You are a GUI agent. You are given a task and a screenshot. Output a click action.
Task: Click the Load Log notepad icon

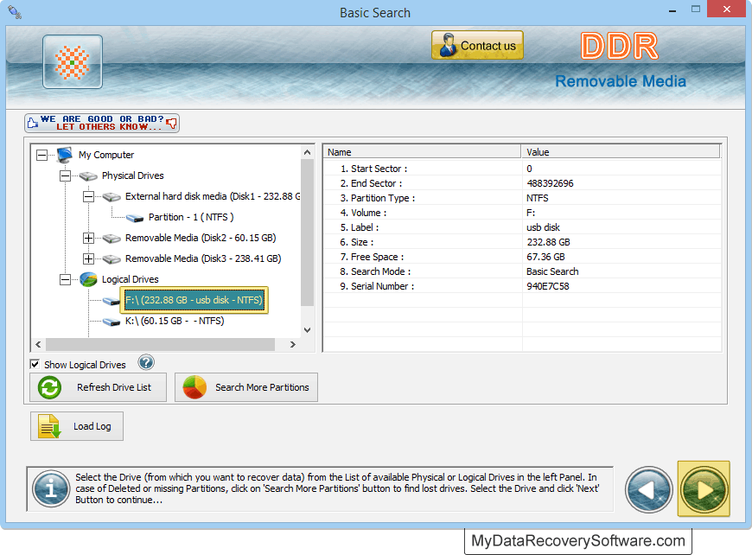click(x=48, y=425)
